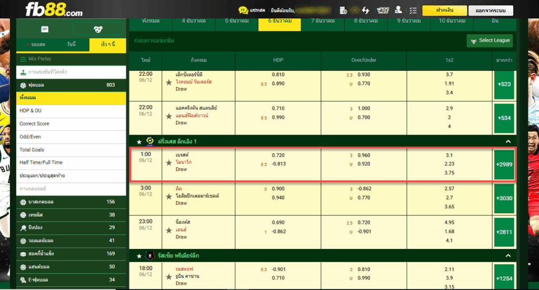
Task: Select HDP odds 0.720 for เบรสต์
Action: (x=278, y=156)
